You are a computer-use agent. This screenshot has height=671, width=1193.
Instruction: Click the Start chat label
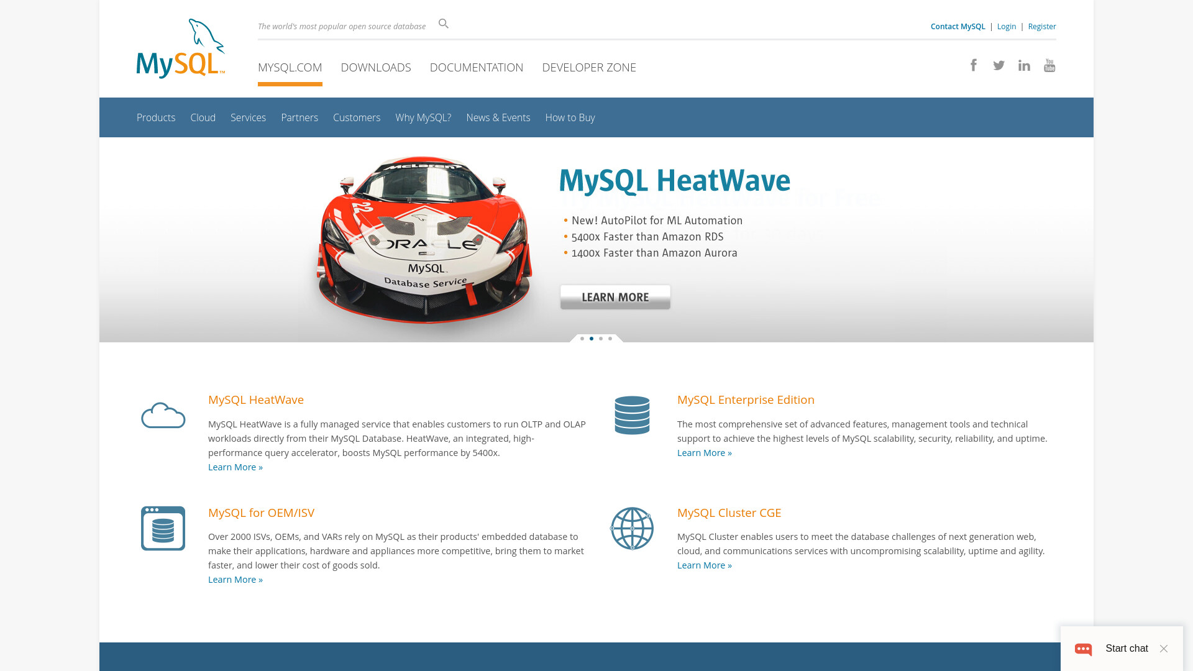[x=1127, y=649]
